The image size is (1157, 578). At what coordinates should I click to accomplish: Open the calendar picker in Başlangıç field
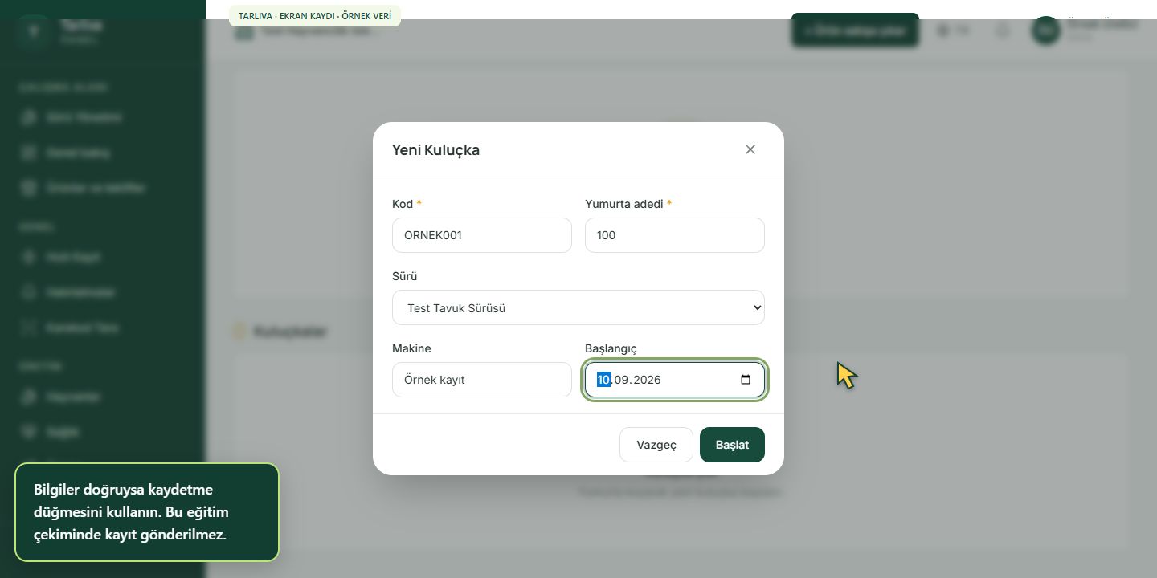point(746,380)
